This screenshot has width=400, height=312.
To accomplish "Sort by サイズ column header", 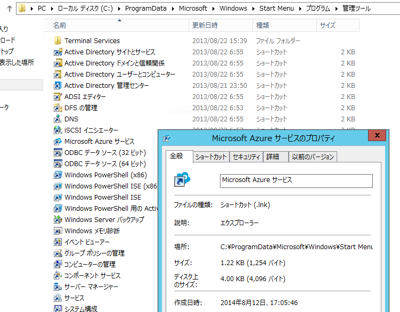I will point(338,25).
